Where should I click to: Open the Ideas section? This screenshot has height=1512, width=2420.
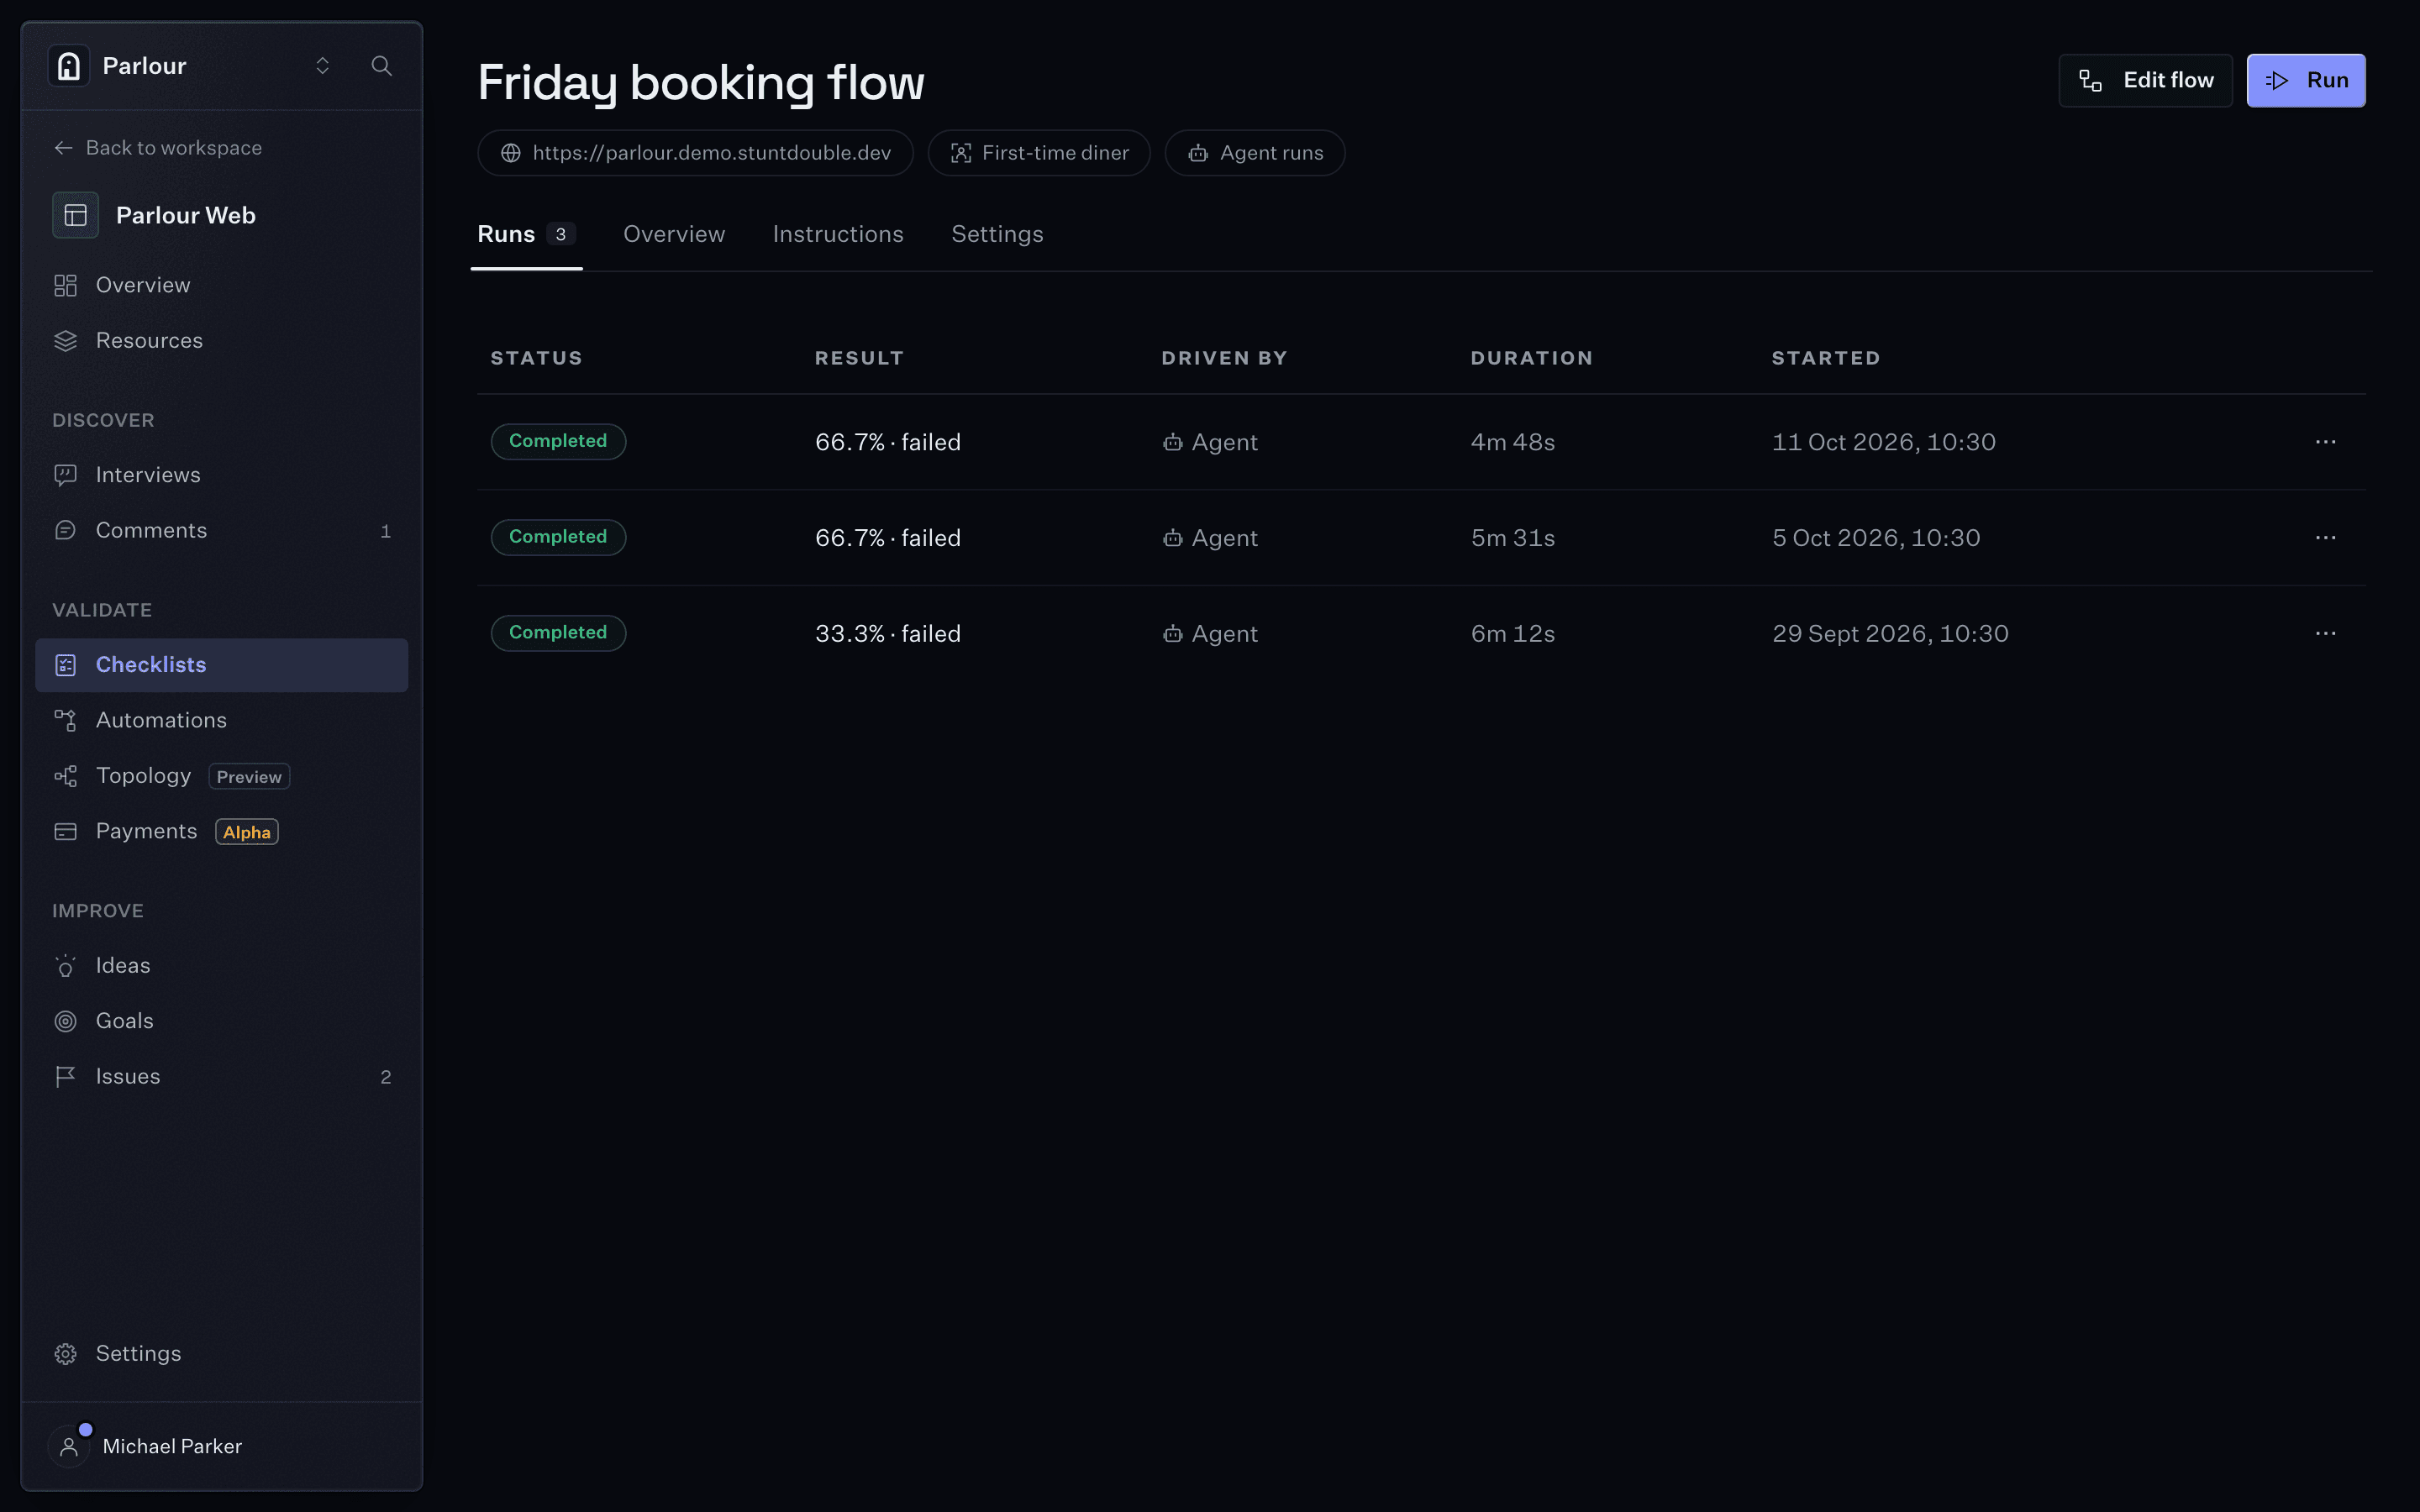pos(221,966)
